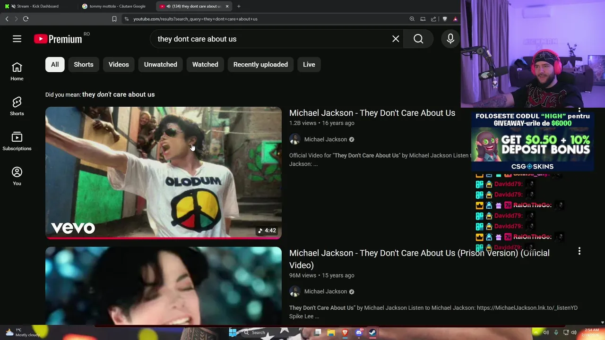Open the clock showing 2:54 AM
This screenshot has height=340, width=605.
[x=591, y=332]
